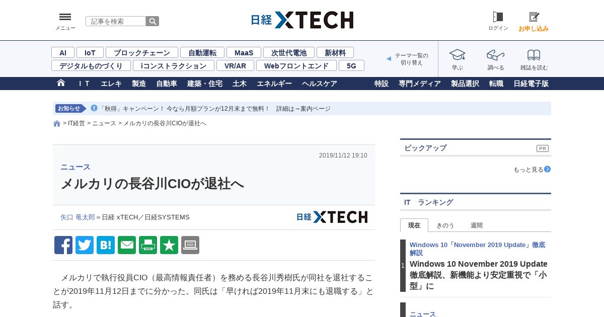Bookmark with Hatena B! icon
Screen dimensions: 604x317
coord(106,245)
